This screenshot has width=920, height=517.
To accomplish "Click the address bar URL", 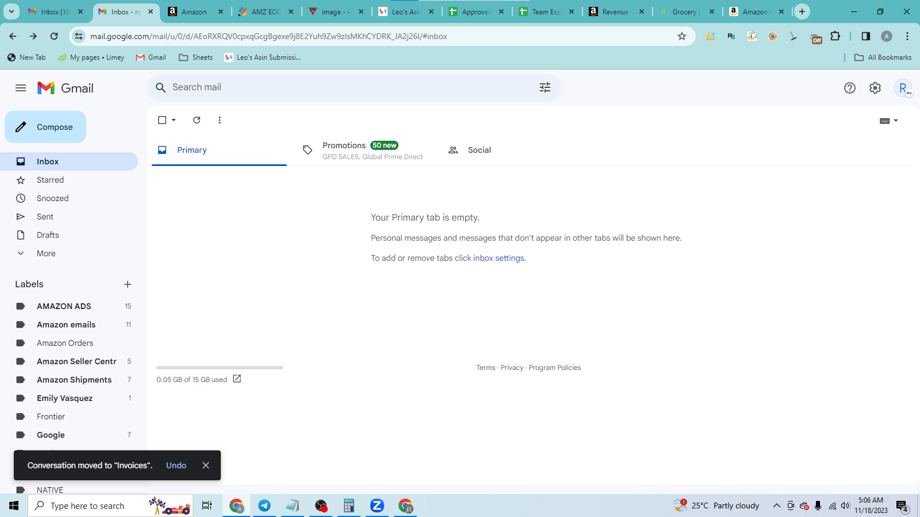I will point(269,36).
